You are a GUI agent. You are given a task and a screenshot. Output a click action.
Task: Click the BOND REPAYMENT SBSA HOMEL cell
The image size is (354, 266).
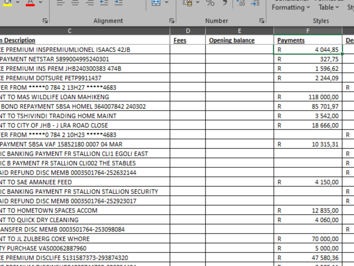click(x=85, y=106)
